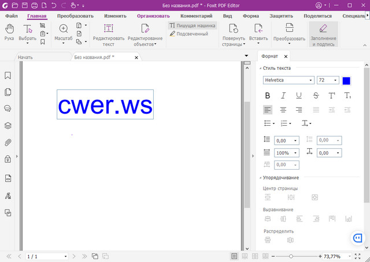Click the page number field 1 / 1

click(46, 256)
